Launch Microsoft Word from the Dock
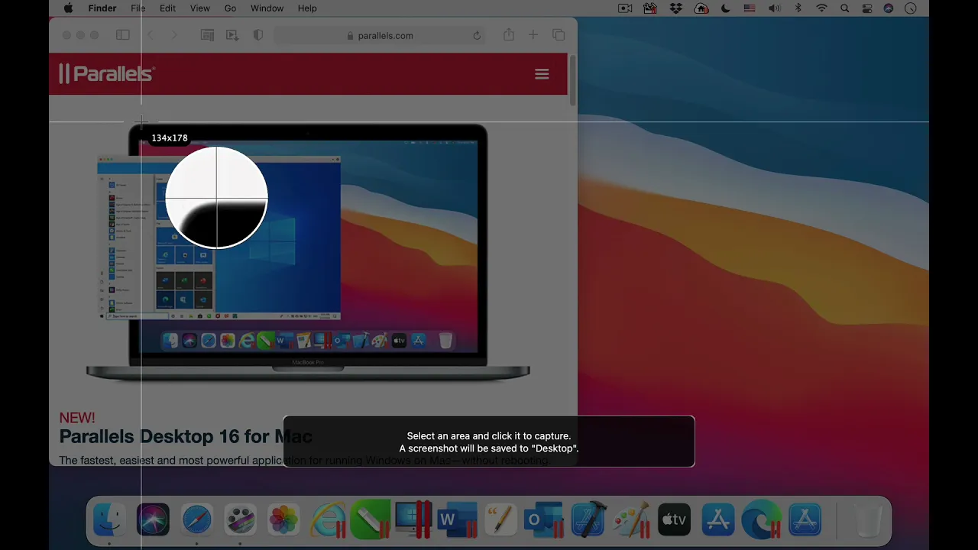978x550 pixels. click(x=457, y=520)
